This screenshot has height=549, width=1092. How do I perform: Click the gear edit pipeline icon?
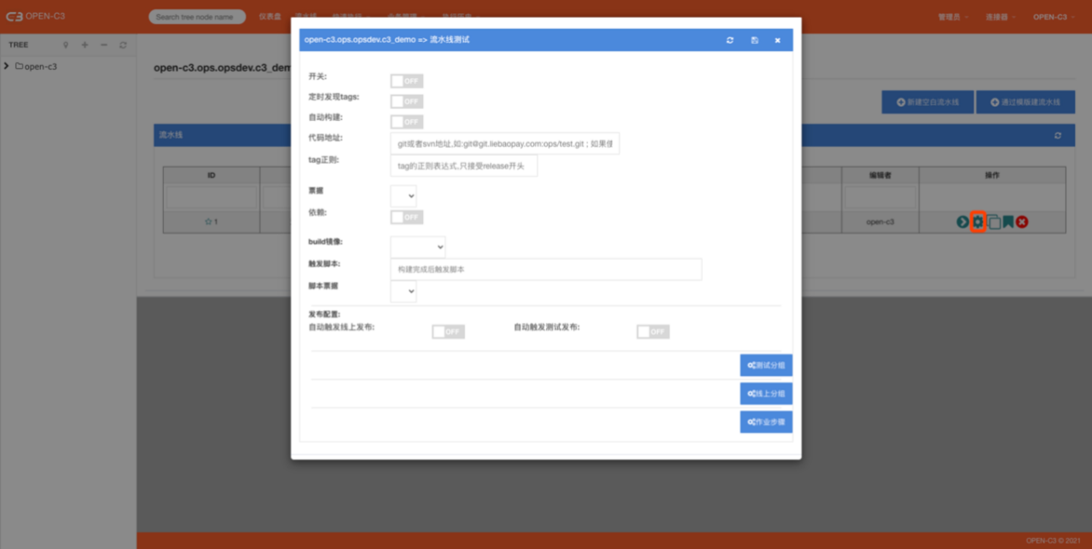coord(978,222)
